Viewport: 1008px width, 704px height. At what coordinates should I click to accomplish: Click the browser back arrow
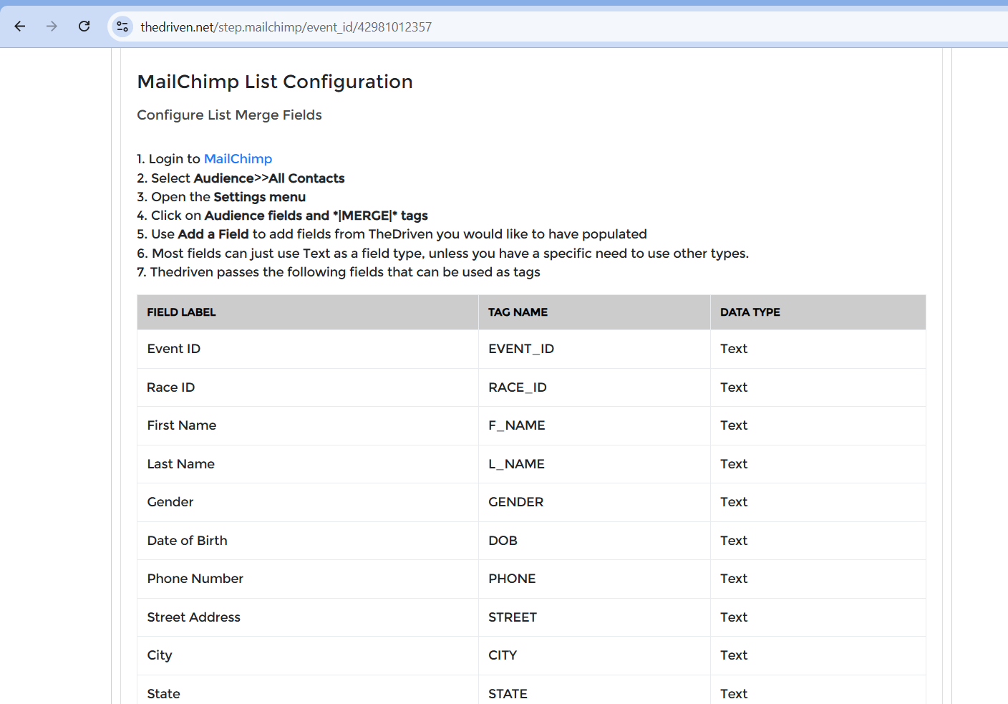[20, 26]
